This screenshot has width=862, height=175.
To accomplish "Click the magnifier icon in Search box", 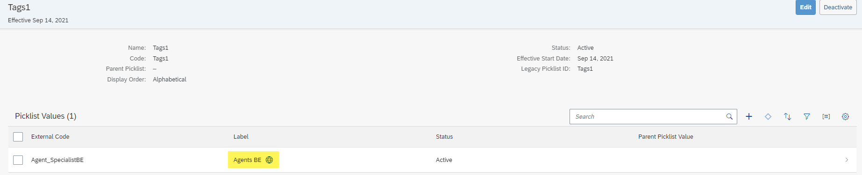I will [x=729, y=116].
